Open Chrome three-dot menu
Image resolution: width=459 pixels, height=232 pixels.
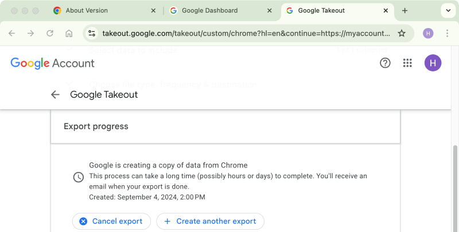coord(447,33)
